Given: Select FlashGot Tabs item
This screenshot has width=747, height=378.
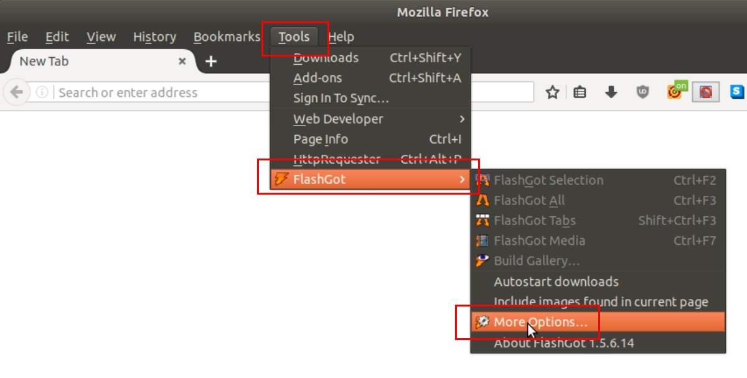Looking at the screenshot, I should [598, 220].
